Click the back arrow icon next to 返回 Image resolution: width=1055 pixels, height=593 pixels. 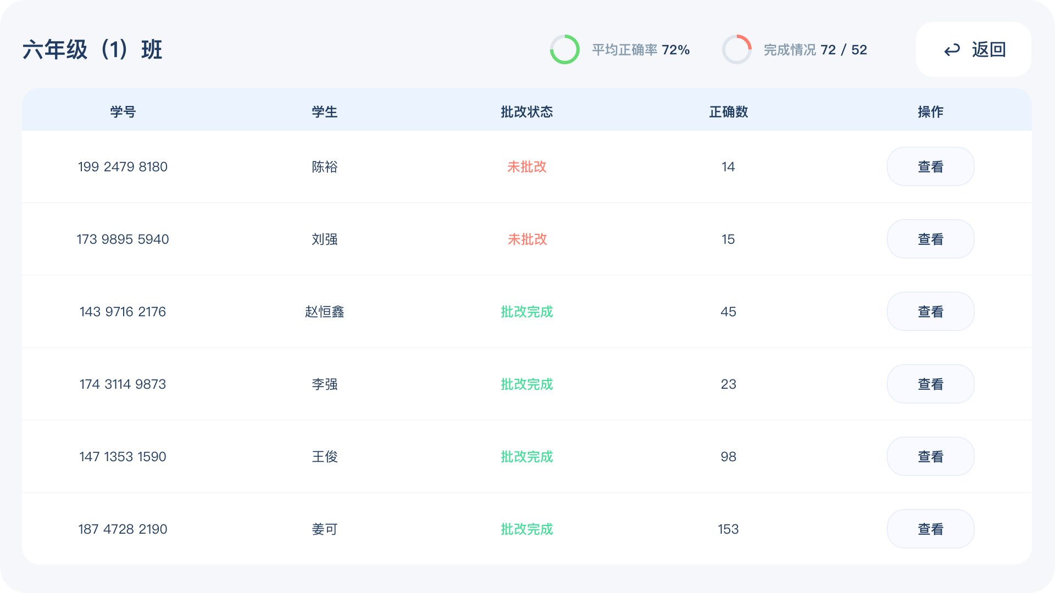(952, 50)
